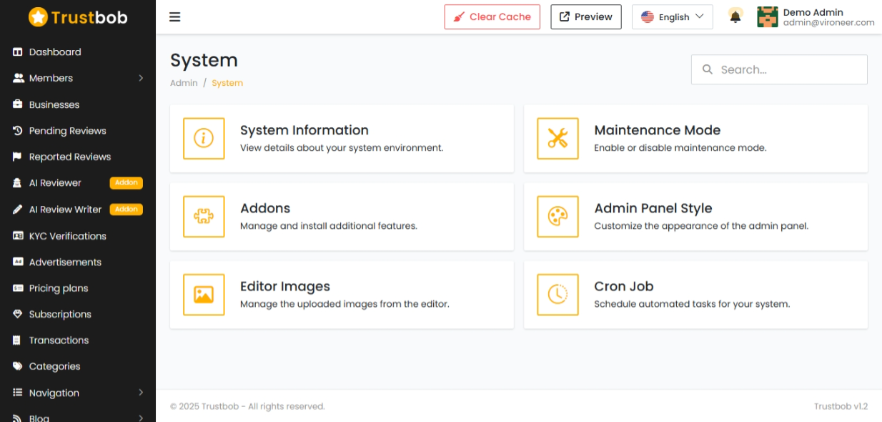
Task: Click the AI Review Writer pen icon
Action: coord(18,210)
